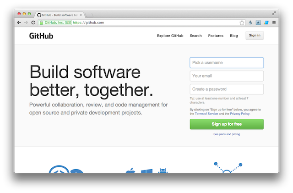
Task: Click the Android robot icon
Action: (x=163, y=171)
